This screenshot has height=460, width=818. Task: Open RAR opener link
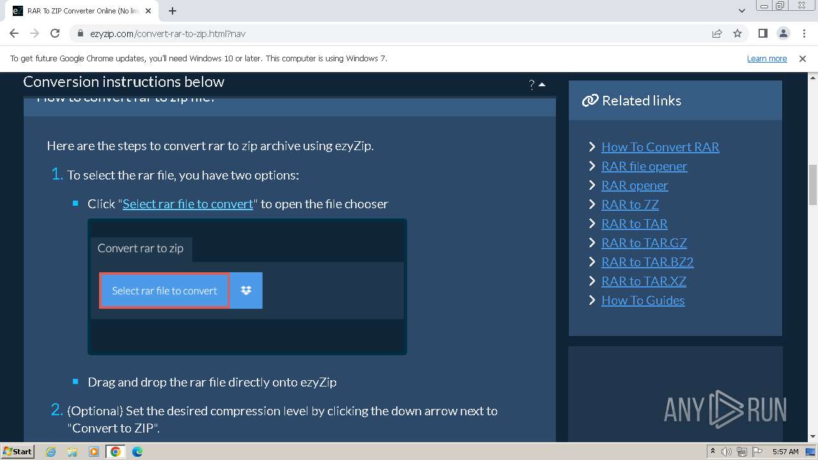pyautogui.click(x=635, y=185)
